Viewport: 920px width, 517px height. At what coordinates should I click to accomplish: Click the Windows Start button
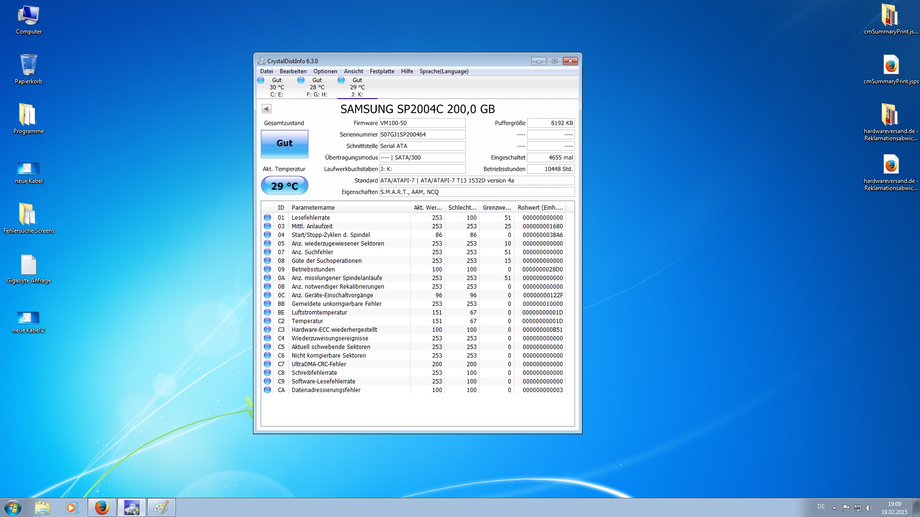13,507
